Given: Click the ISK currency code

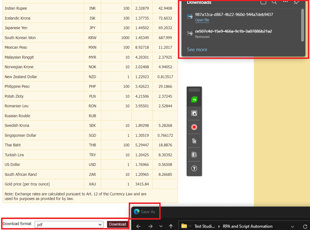Looking at the screenshot, I should (x=92, y=18).
